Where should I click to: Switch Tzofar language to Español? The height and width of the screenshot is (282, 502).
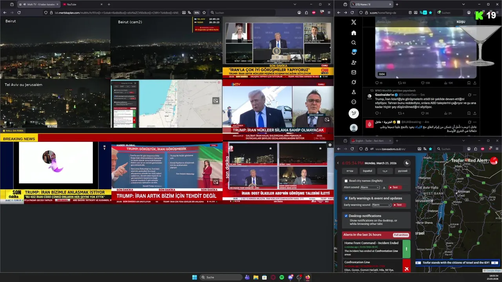point(367,171)
